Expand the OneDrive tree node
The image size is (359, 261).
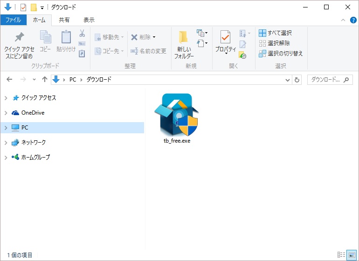coord(6,113)
